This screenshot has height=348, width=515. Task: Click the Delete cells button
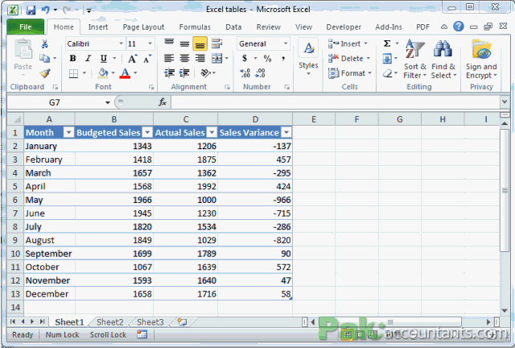tap(349, 59)
